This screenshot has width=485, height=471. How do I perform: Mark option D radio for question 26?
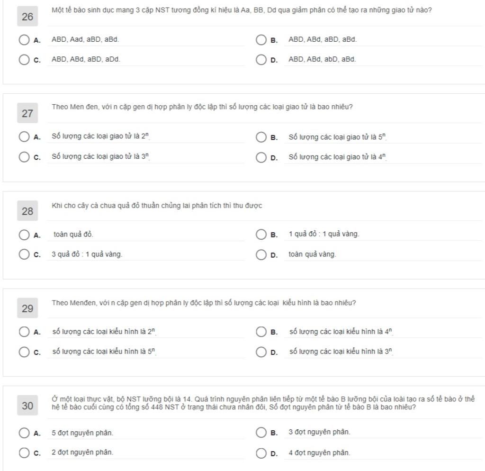[x=261, y=60]
